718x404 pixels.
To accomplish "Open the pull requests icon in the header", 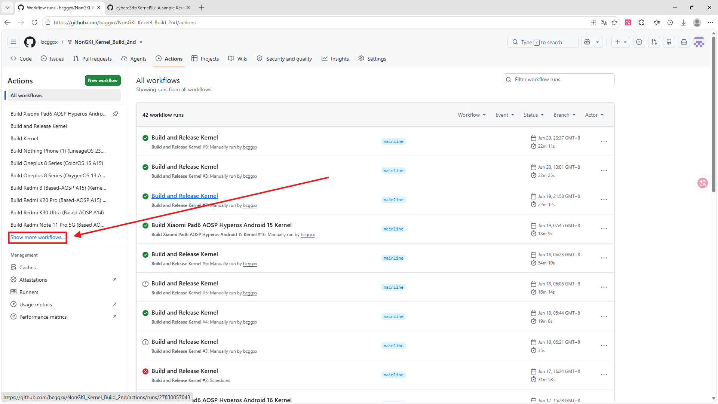I will 654,42.
